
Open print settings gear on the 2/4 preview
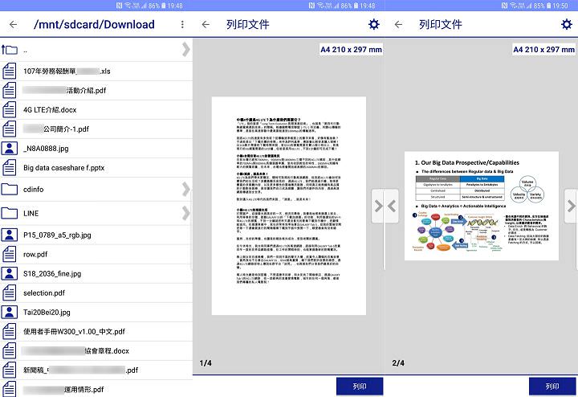[567, 24]
